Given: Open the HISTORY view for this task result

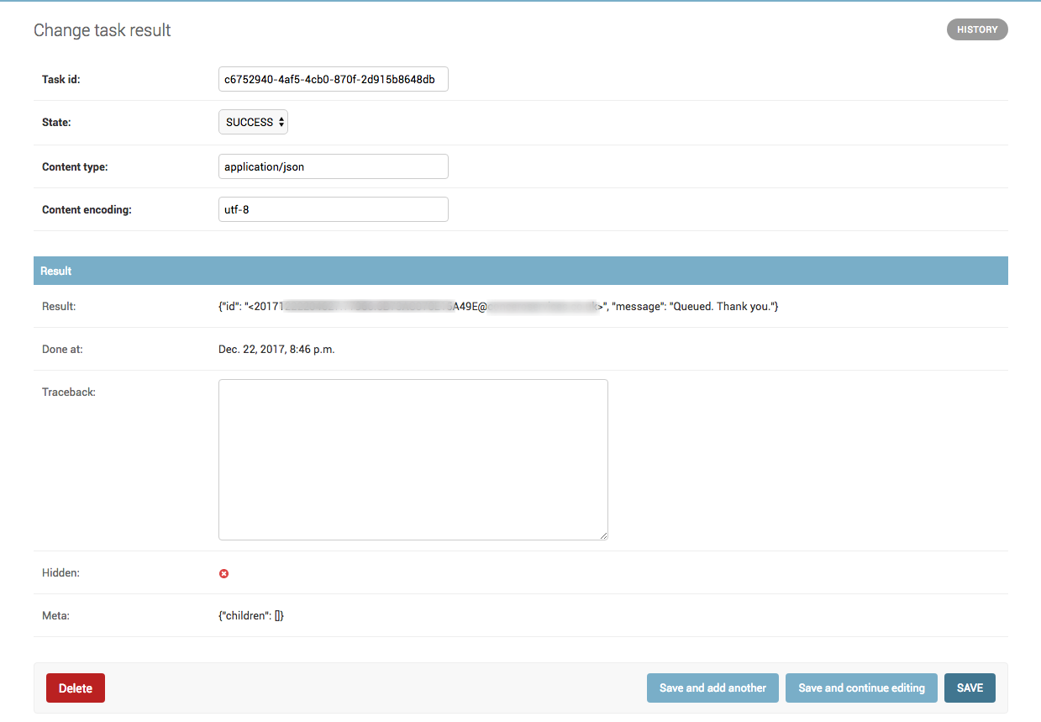Looking at the screenshot, I should point(976,29).
